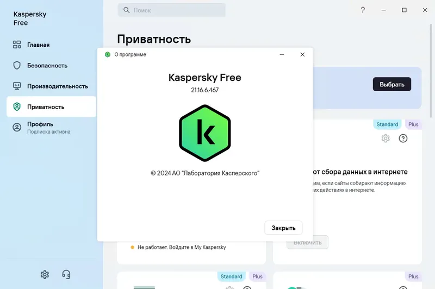Click the Plus badge on bottom-left card
435x289 pixels.
(257, 277)
